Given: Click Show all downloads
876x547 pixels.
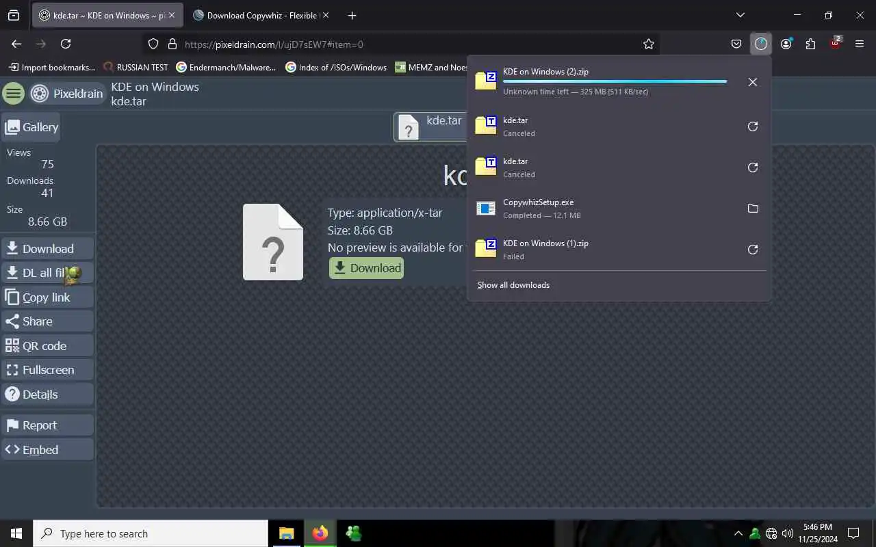Looking at the screenshot, I should [513, 285].
